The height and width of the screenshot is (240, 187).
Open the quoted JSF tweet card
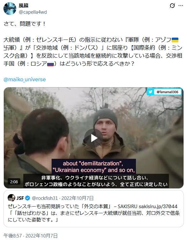94,209
